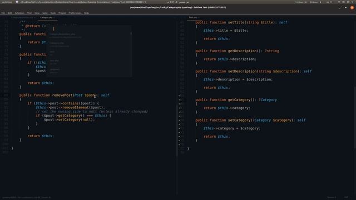The width and height of the screenshot is (356, 200).
Task: Click the setTitle function declaration
Action: tap(241, 22)
